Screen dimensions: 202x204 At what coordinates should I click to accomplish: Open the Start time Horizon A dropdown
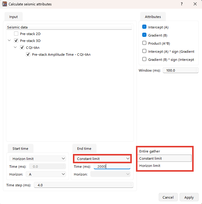46,174
